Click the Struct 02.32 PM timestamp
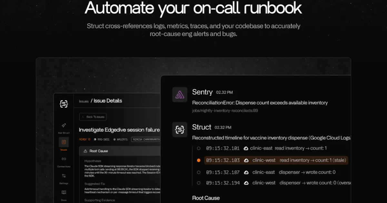 coord(223,128)
